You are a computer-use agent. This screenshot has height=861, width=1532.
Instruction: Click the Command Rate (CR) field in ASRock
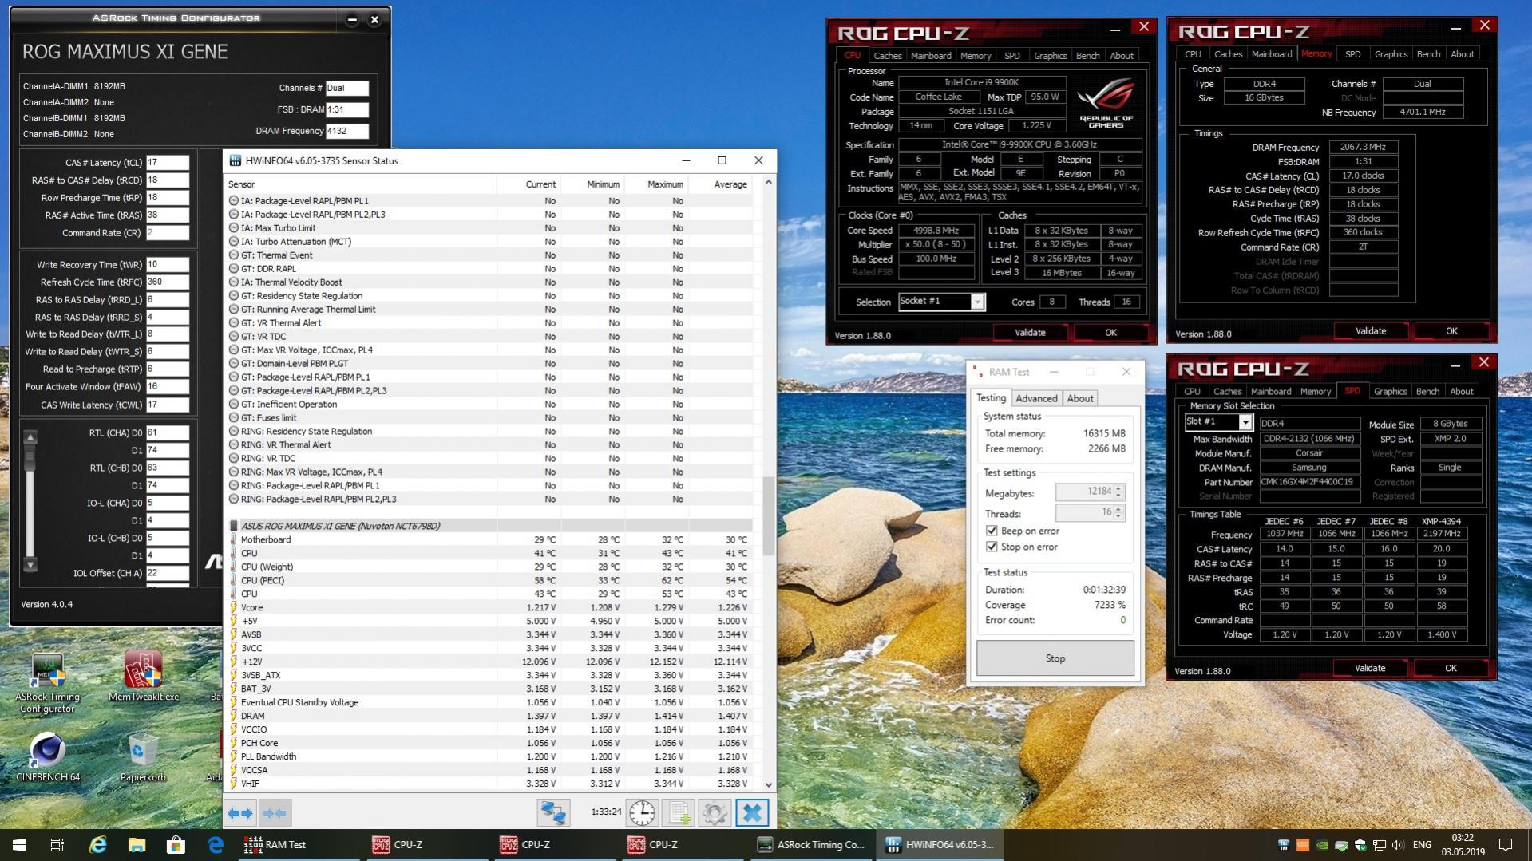(x=168, y=233)
